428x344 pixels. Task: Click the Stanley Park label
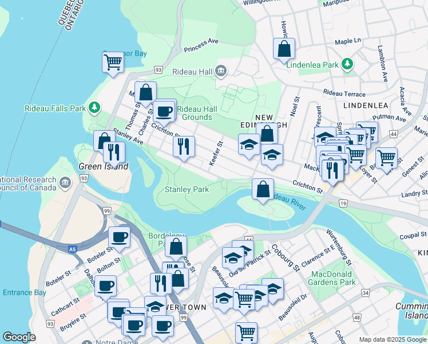tap(187, 189)
